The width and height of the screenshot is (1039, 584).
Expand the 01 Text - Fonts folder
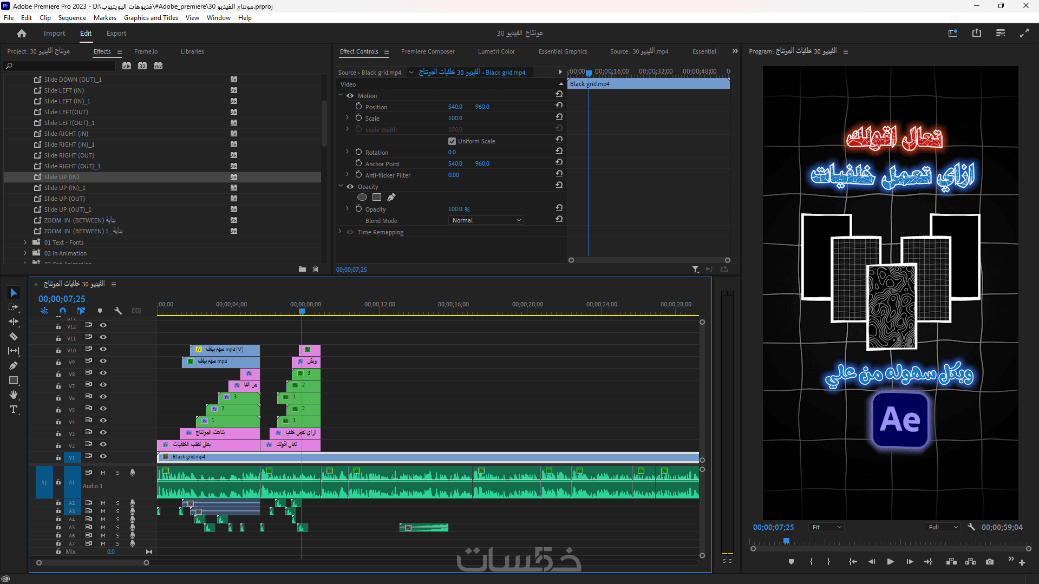[25, 242]
